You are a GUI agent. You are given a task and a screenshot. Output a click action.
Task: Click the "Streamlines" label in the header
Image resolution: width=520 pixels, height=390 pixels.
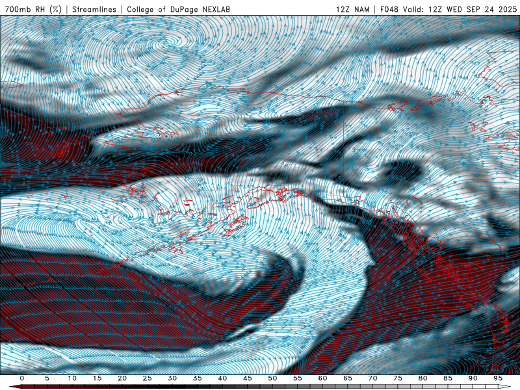click(94, 9)
